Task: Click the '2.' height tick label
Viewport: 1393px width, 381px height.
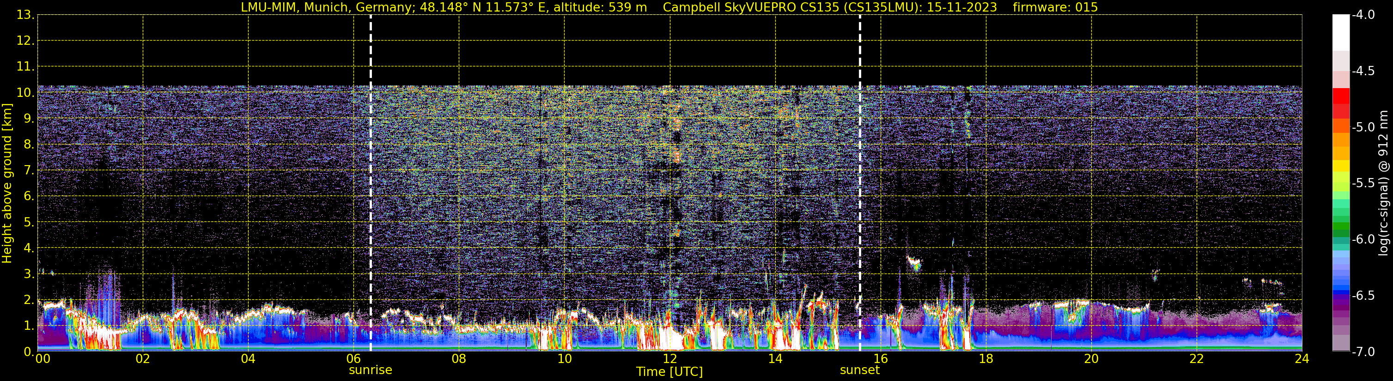Action: pyautogui.click(x=29, y=299)
